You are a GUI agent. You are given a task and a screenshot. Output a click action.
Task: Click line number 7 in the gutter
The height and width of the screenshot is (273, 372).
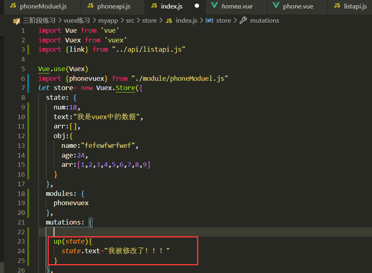[23, 88]
